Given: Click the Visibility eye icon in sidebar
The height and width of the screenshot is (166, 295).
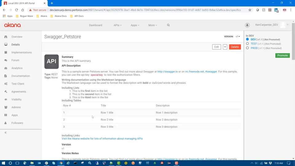Looking at the screenshot, I should tap(6, 99).
